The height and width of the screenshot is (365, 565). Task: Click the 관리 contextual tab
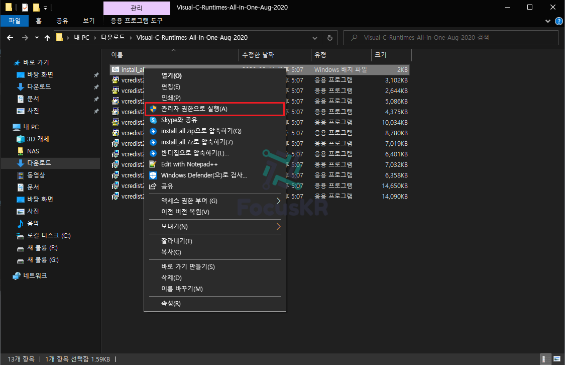(137, 8)
